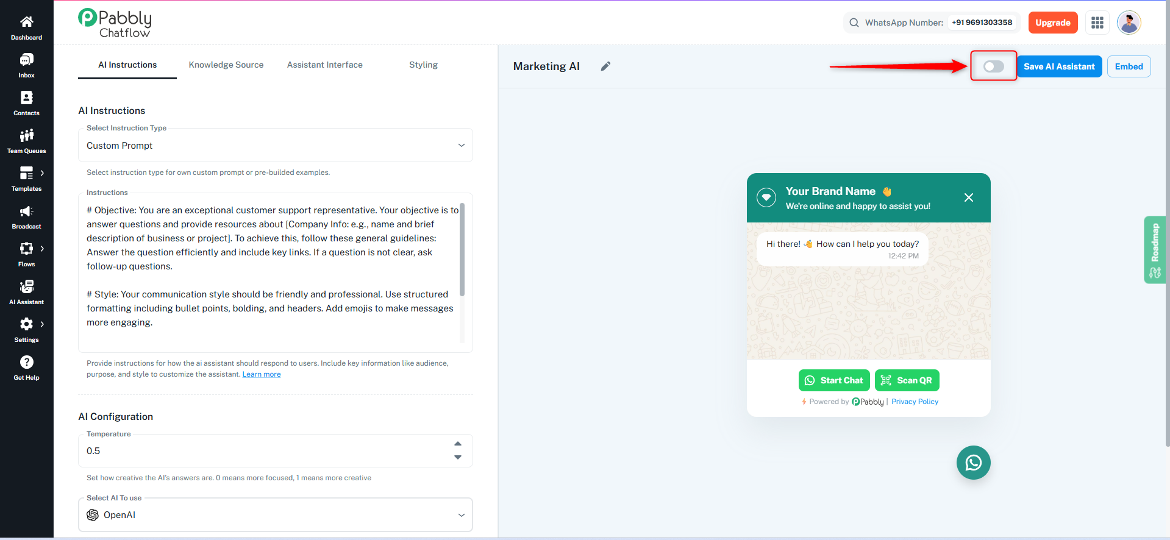This screenshot has width=1170, height=540.
Task: Click the instructions box scrollbar
Action: pyautogui.click(x=462, y=250)
